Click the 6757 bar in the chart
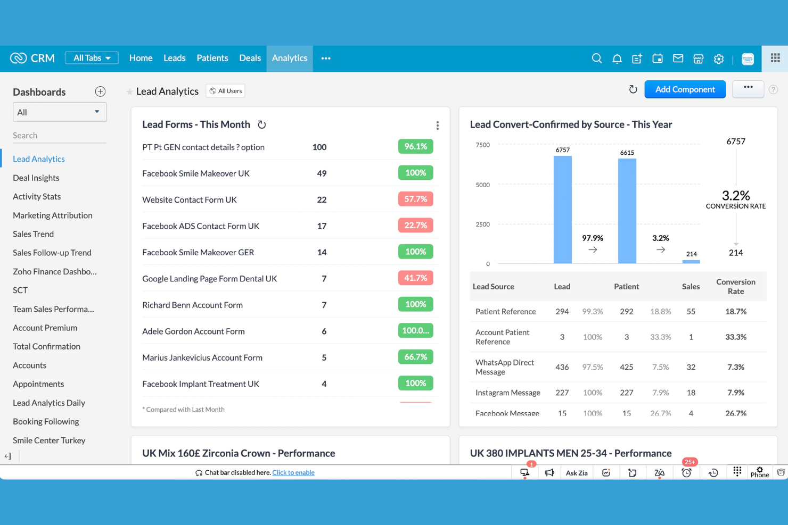This screenshot has width=788, height=525. point(563,210)
